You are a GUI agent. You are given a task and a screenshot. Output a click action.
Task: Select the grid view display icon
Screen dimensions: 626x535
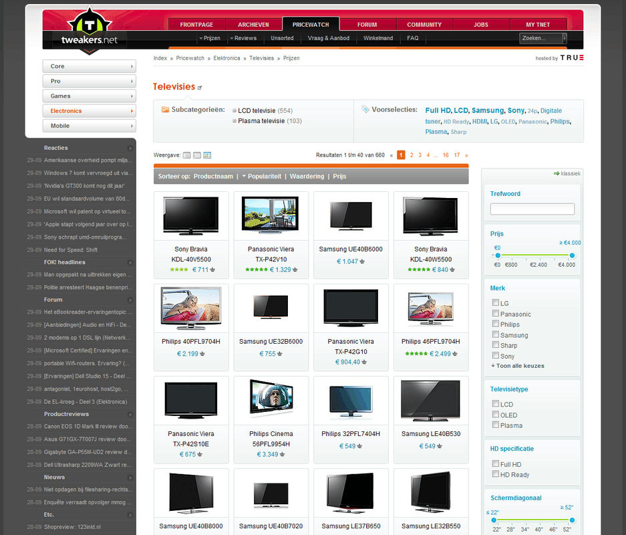207,155
